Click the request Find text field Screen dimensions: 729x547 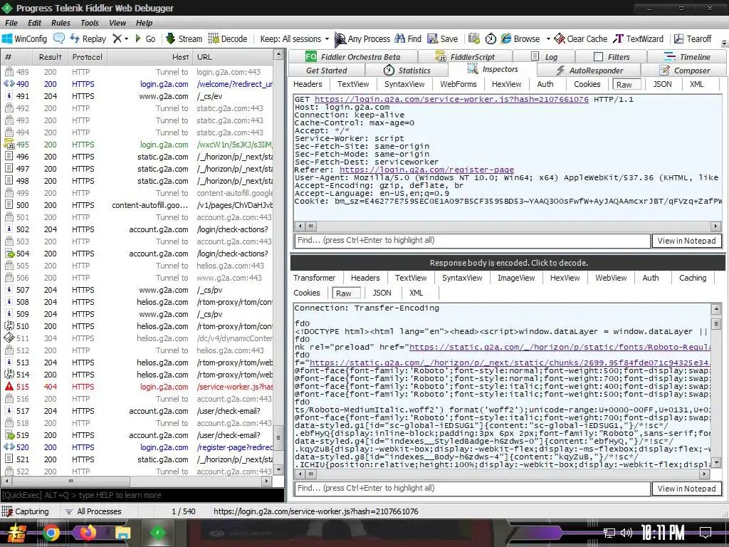click(x=473, y=241)
